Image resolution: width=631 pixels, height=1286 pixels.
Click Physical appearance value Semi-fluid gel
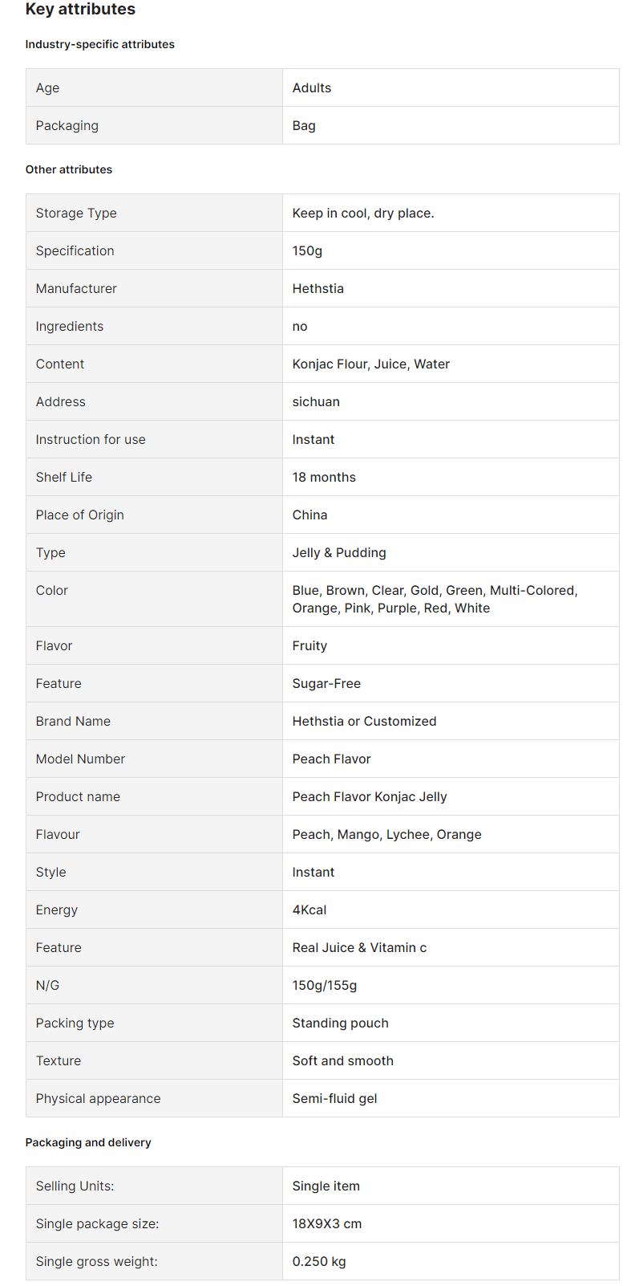(x=334, y=1098)
